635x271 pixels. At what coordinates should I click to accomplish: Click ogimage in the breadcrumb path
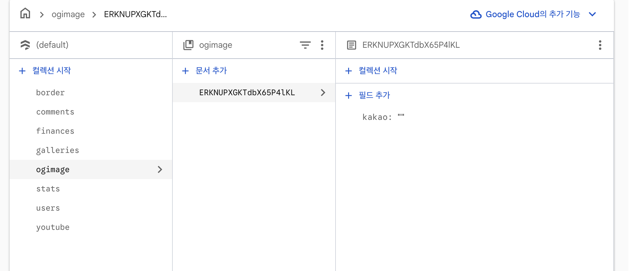(68, 14)
